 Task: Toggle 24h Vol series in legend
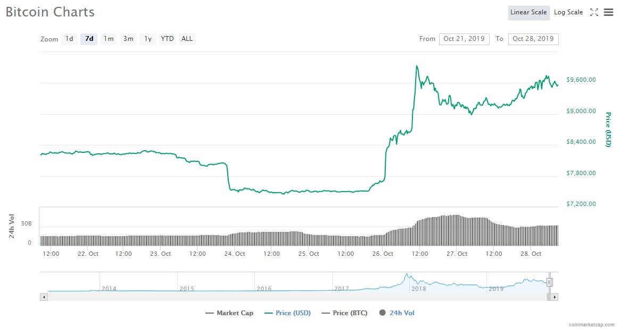(x=396, y=313)
